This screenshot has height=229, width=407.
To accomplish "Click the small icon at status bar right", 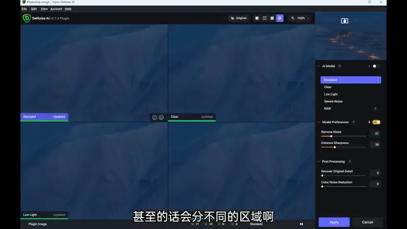I will tap(301, 224).
